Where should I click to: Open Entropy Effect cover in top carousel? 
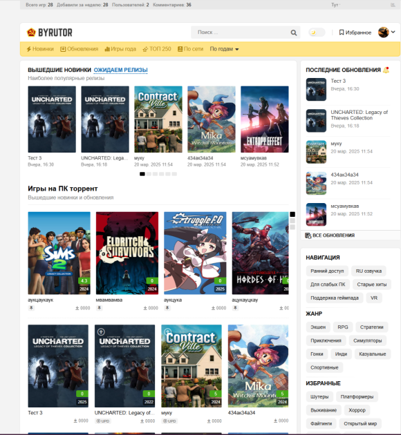(x=265, y=119)
